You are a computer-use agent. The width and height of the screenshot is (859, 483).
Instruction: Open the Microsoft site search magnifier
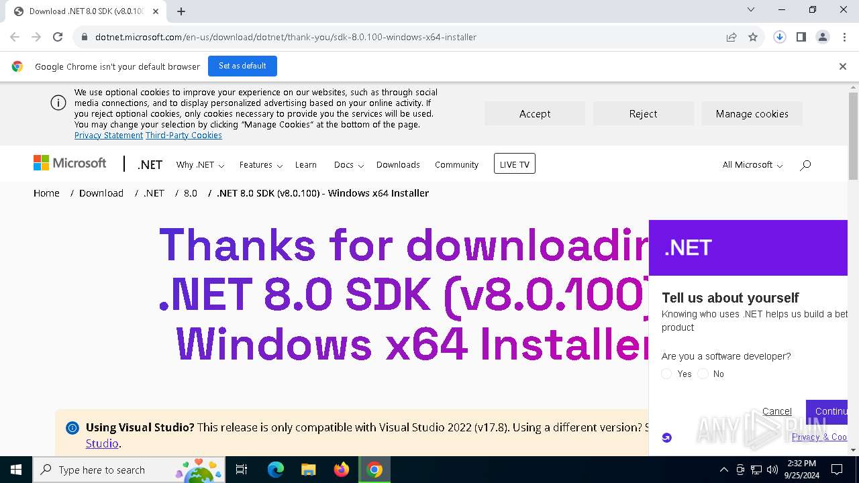click(x=805, y=165)
